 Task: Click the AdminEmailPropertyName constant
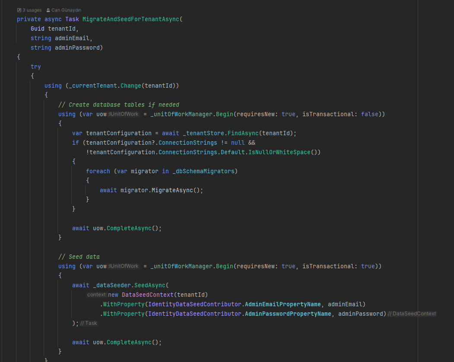click(x=283, y=304)
